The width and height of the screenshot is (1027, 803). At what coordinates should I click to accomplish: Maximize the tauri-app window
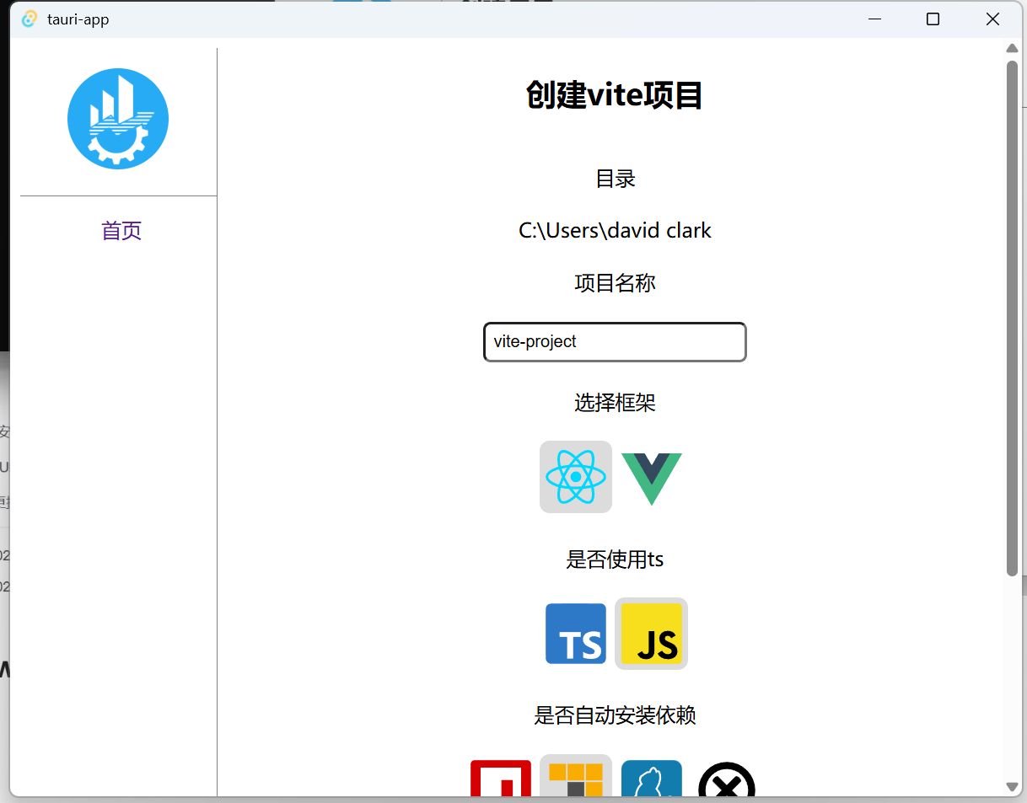coord(933,19)
